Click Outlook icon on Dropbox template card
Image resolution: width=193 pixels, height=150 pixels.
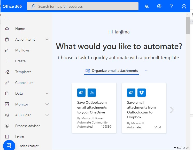point(131,93)
